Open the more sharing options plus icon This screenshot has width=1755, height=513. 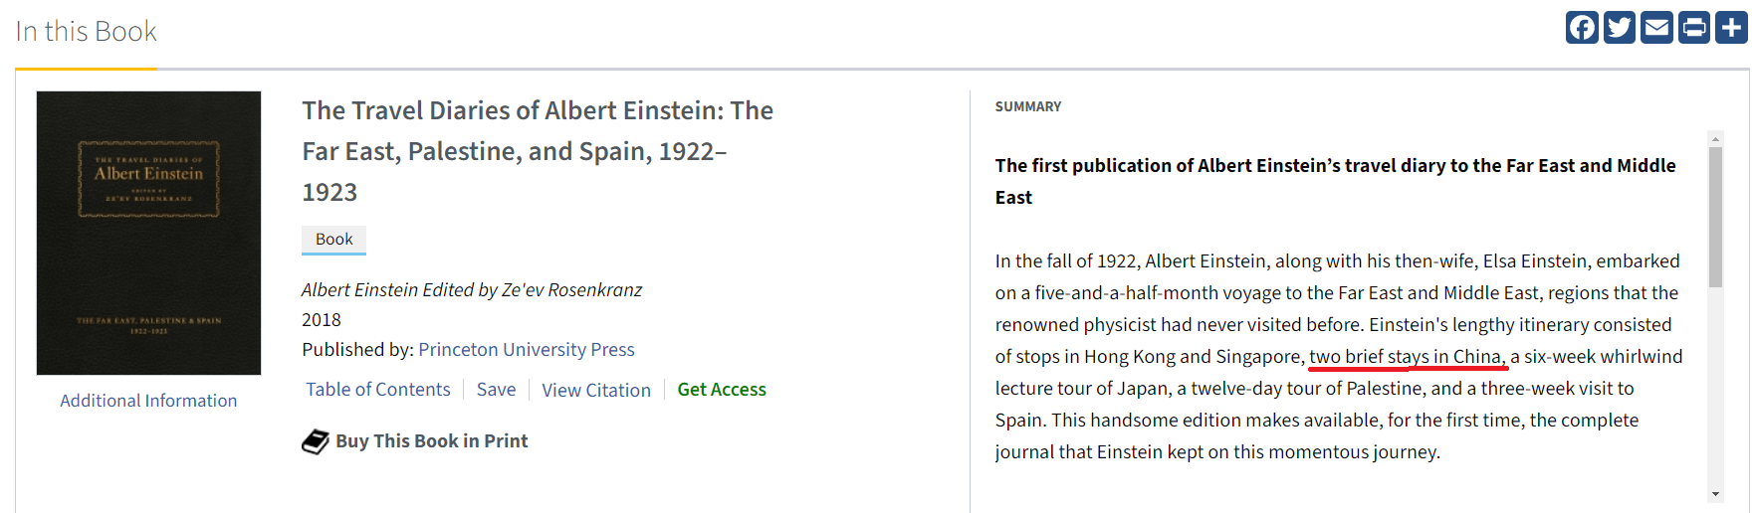(1731, 27)
